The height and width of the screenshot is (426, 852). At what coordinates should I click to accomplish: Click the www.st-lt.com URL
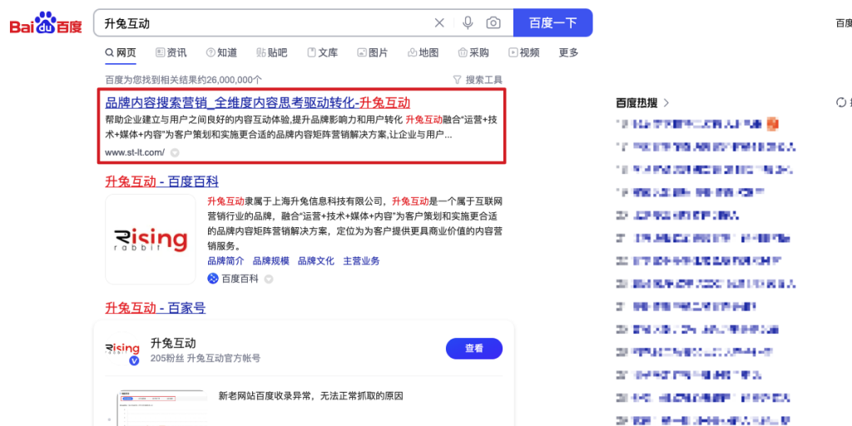pyautogui.click(x=134, y=153)
